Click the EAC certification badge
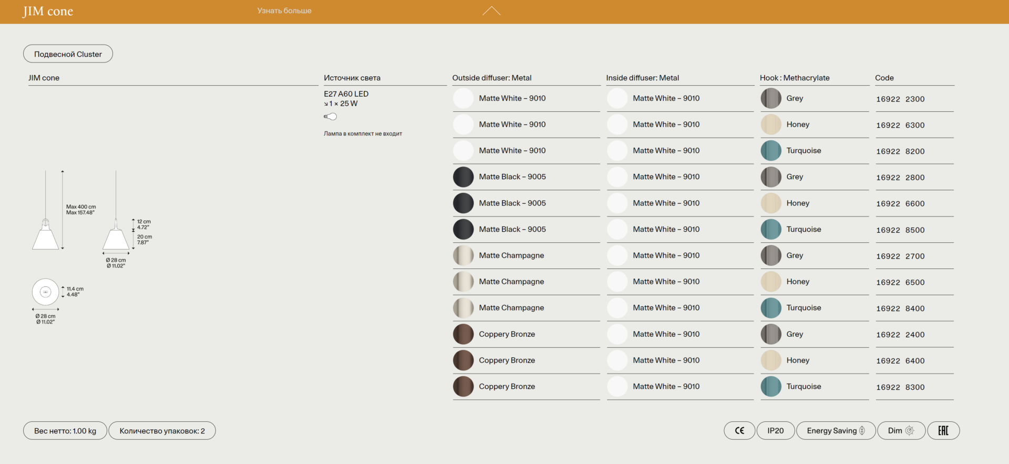Viewport: 1009px width, 464px height. click(943, 431)
